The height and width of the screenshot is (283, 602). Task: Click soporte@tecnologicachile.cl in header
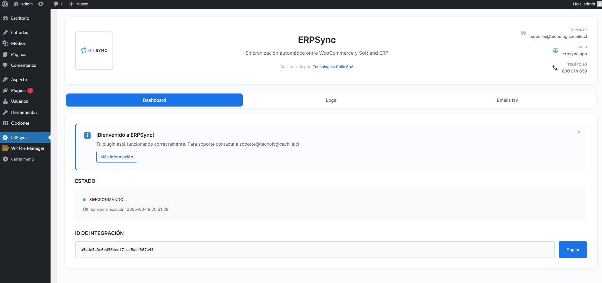[x=559, y=37]
